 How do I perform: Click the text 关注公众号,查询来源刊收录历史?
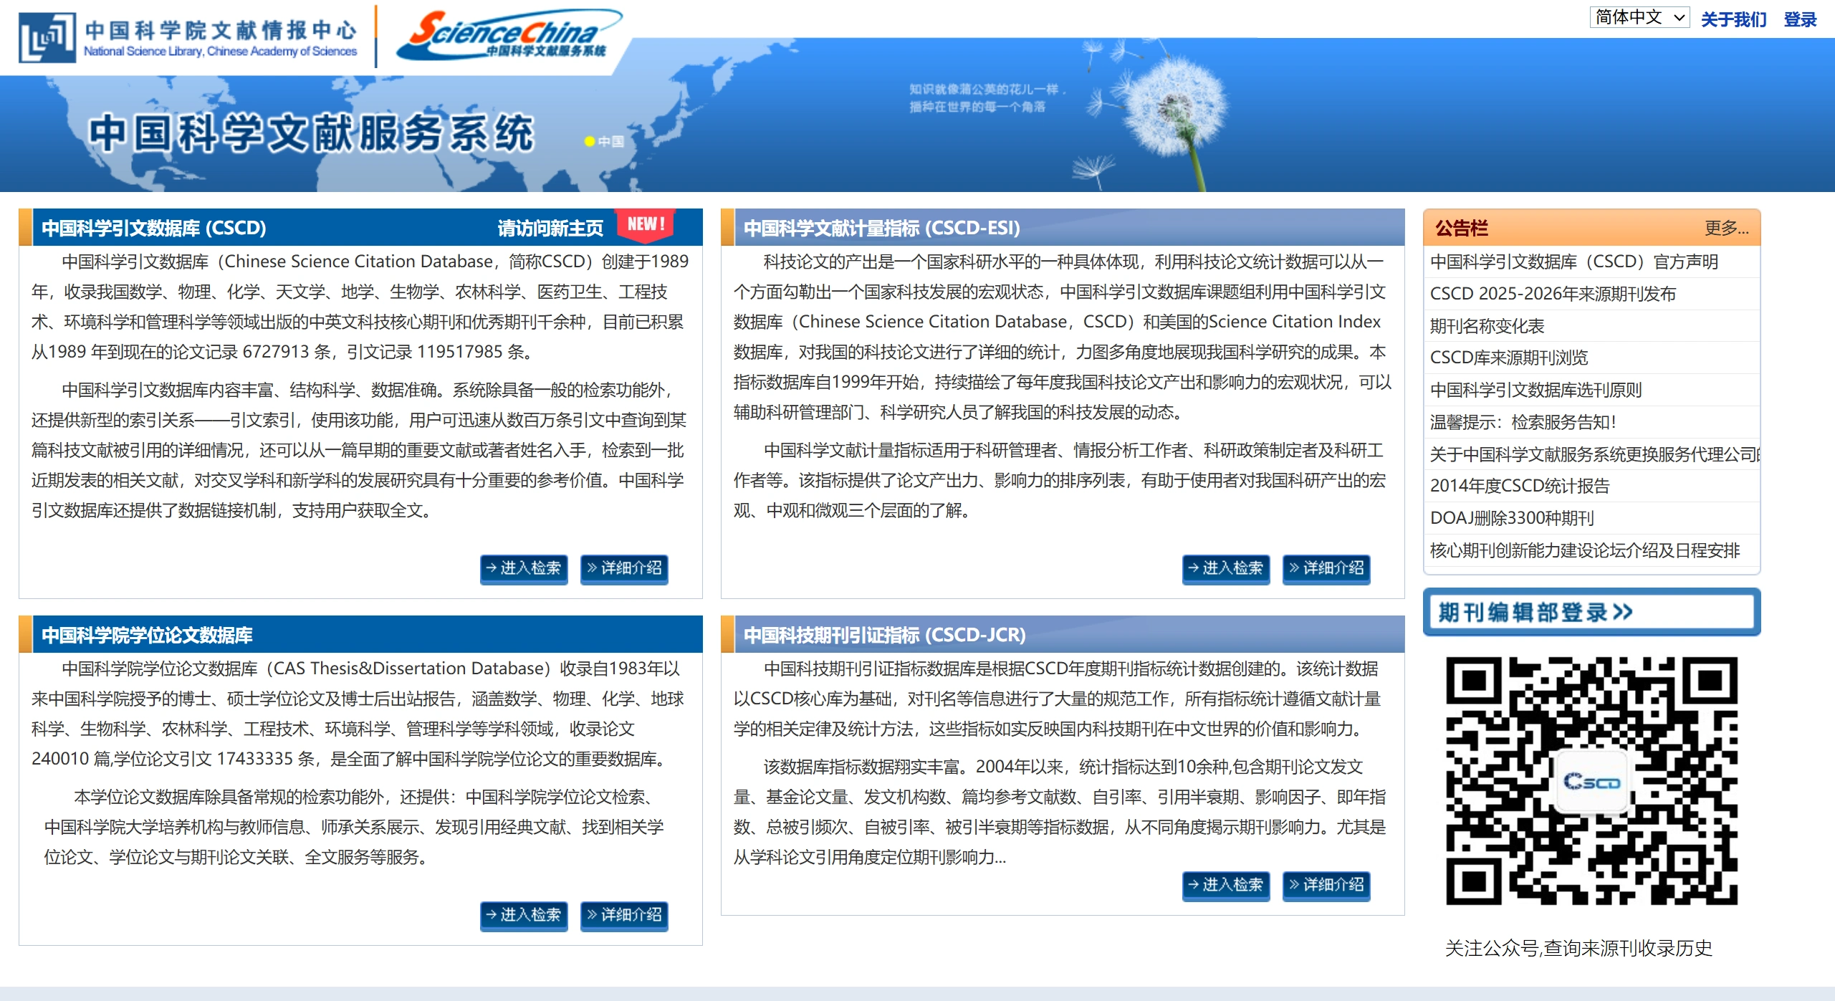pos(1578,948)
